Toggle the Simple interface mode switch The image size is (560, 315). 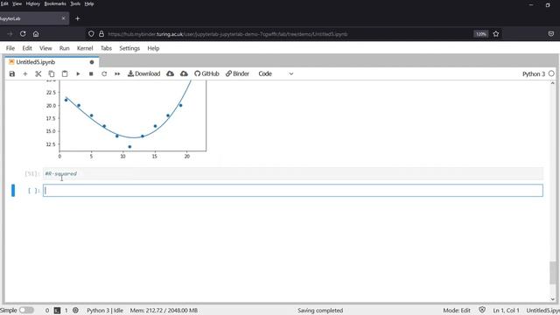coord(26,311)
